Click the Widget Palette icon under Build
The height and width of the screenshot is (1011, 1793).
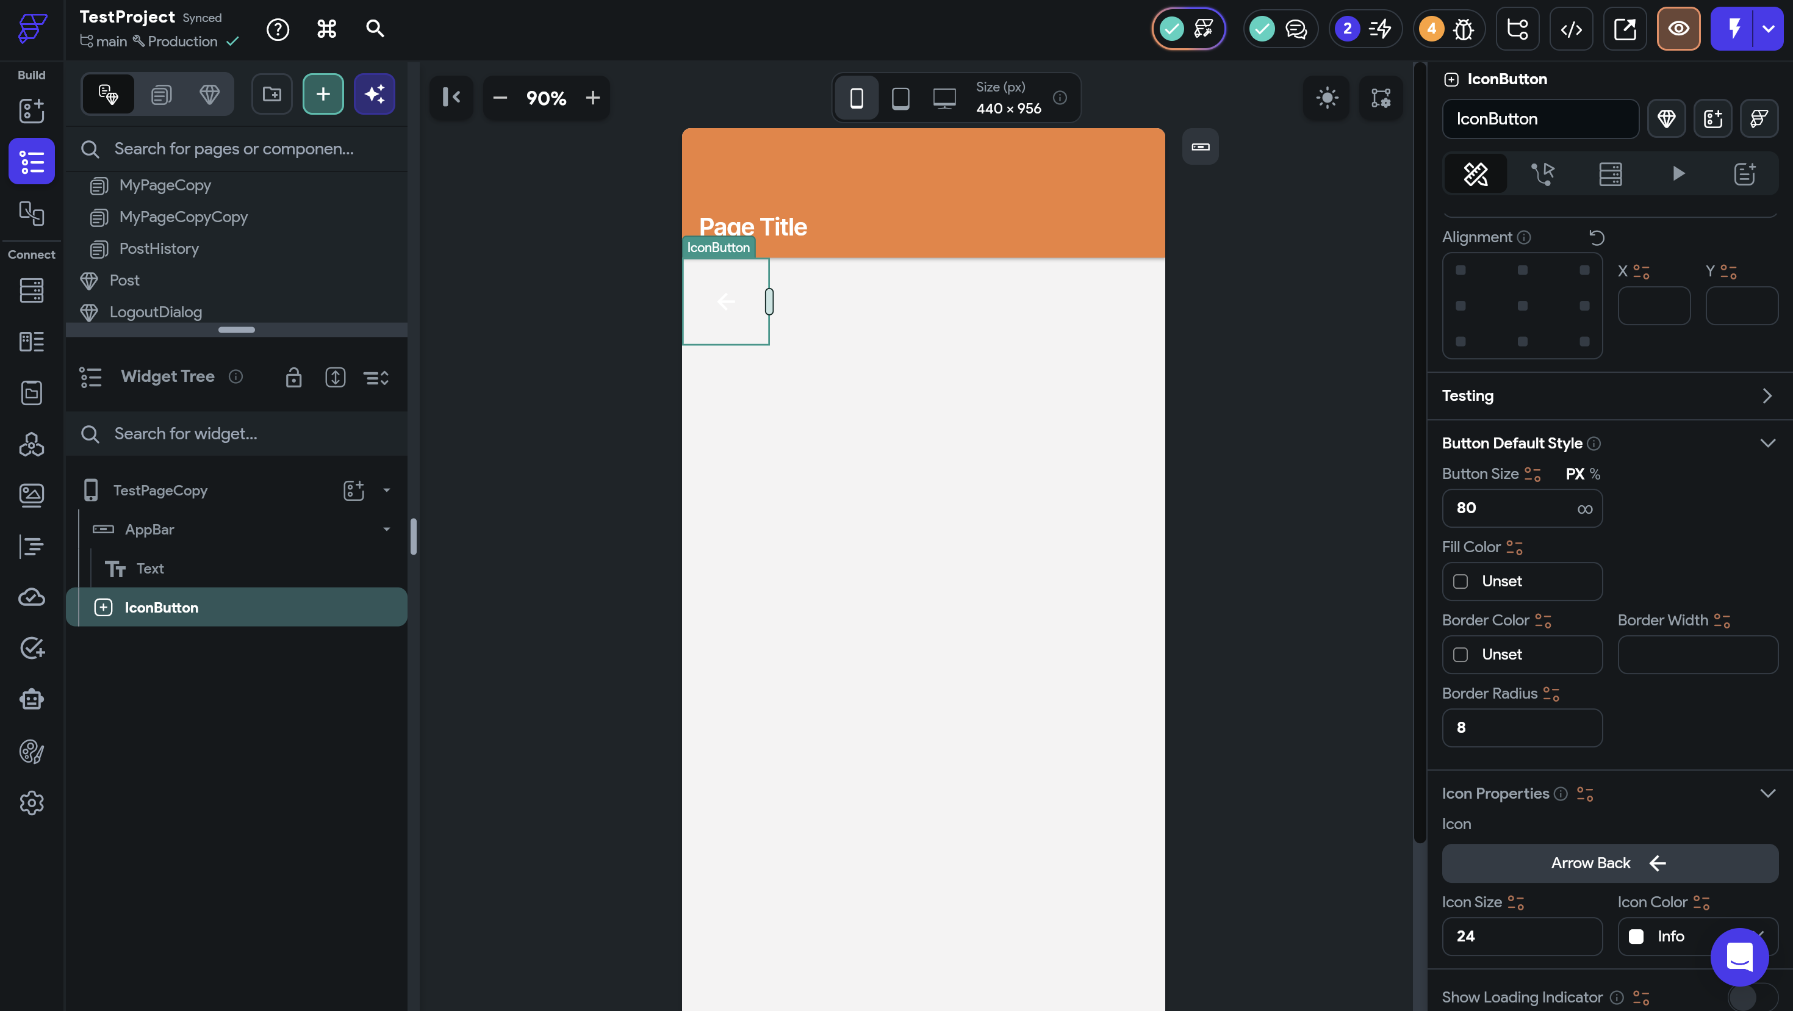[31, 110]
